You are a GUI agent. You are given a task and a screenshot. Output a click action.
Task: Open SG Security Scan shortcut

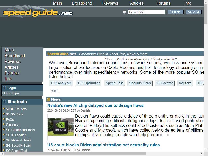click(x=18, y=145)
